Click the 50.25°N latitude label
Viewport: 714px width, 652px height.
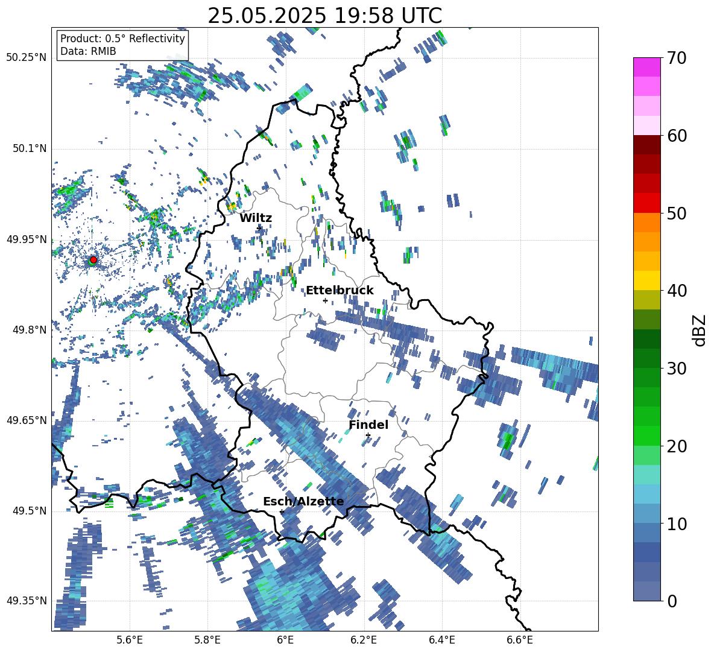(x=27, y=58)
